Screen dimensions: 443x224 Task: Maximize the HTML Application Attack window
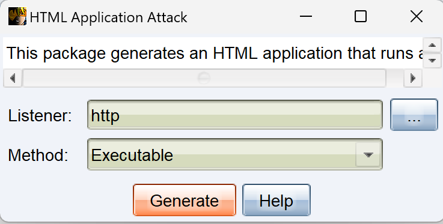[x=361, y=16]
